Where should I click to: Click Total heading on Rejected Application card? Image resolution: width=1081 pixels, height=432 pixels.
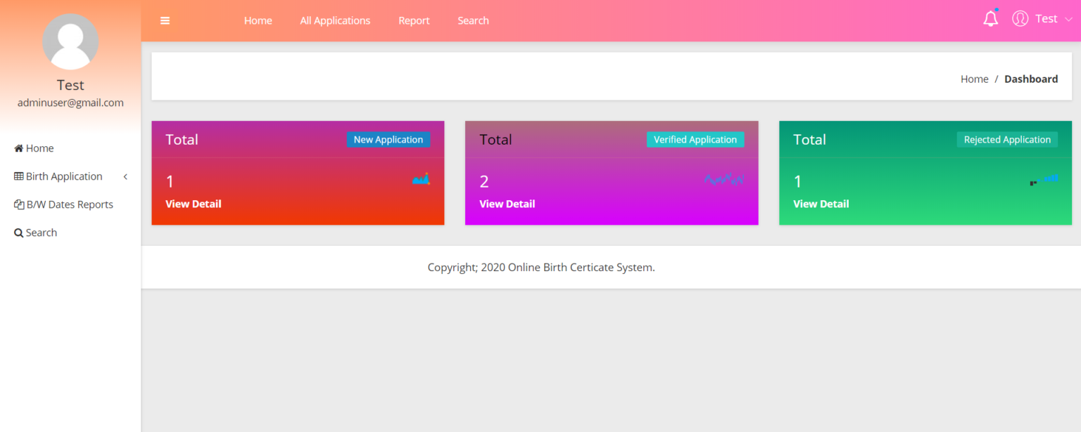pos(809,139)
